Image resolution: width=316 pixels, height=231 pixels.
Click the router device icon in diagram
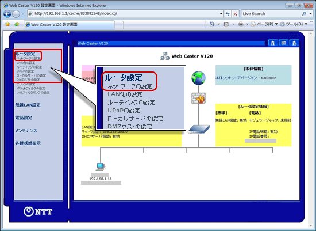[199, 129]
